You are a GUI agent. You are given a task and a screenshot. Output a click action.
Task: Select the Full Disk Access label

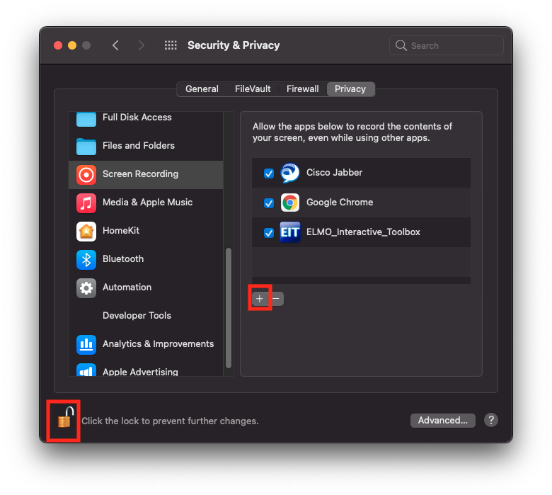[x=137, y=118]
